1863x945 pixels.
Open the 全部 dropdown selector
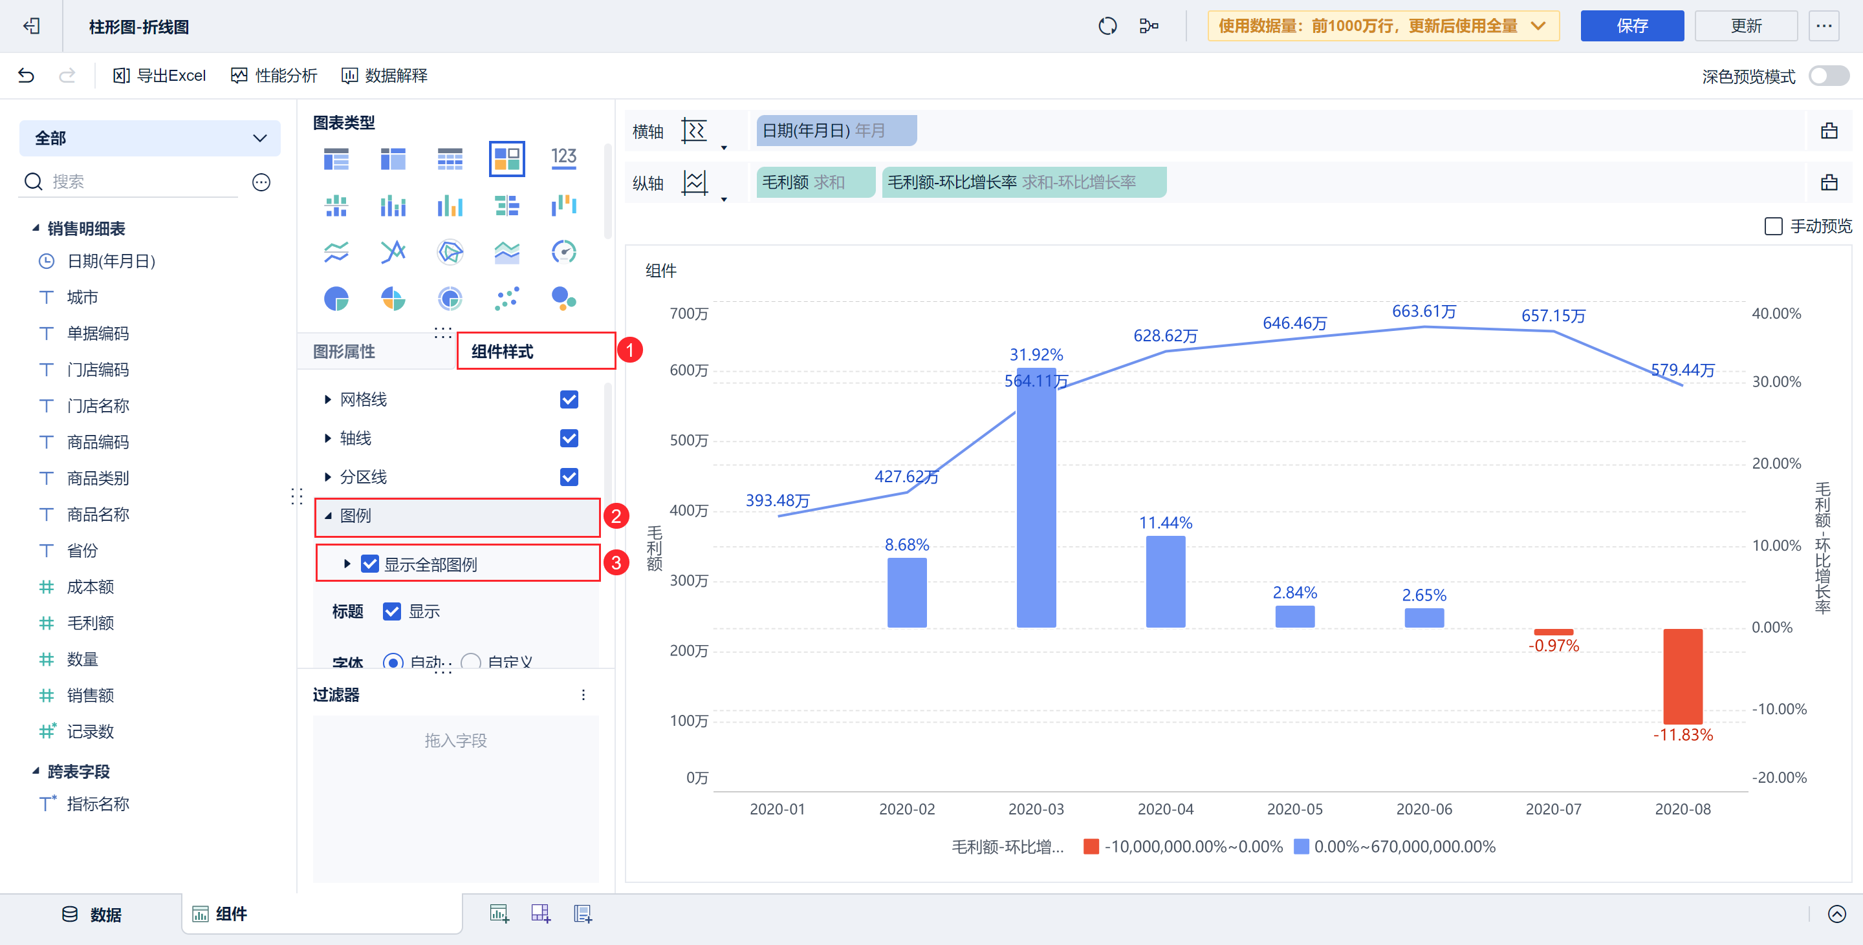tap(149, 139)
